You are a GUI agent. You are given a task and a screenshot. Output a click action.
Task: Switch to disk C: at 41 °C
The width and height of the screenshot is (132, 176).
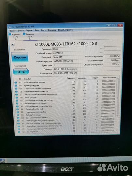pos(14,37)
